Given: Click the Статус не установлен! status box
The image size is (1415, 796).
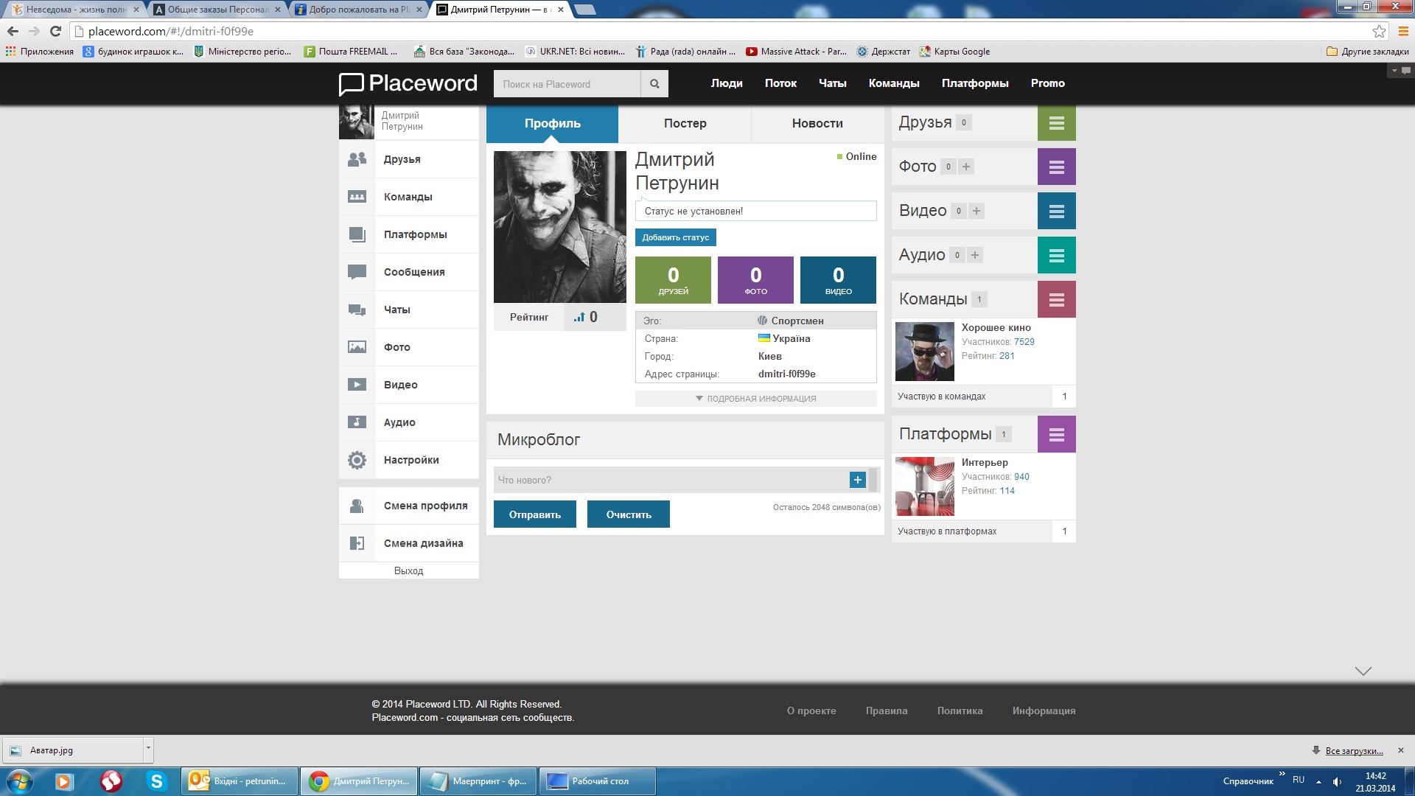Looking at the screenshot, I should pos(756,211).
